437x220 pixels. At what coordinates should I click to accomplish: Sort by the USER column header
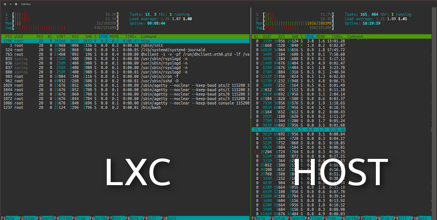[x=19, y=37]
